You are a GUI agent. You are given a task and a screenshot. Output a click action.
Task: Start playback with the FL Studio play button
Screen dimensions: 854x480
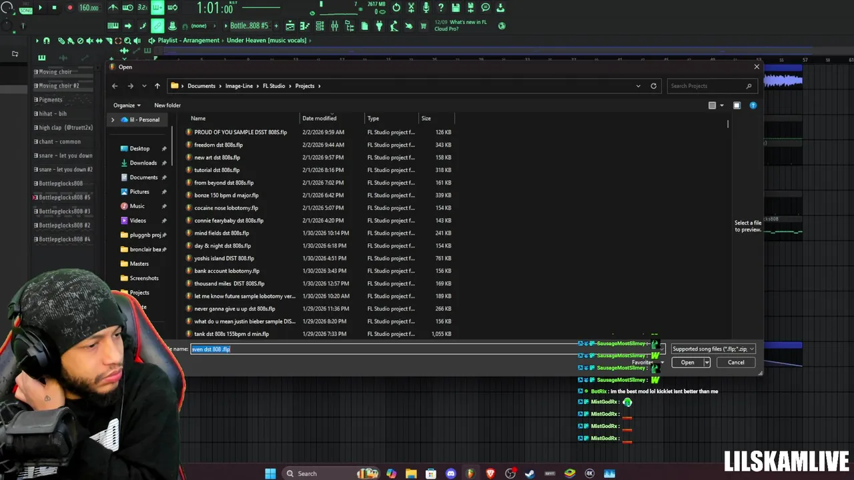point(39,8)
